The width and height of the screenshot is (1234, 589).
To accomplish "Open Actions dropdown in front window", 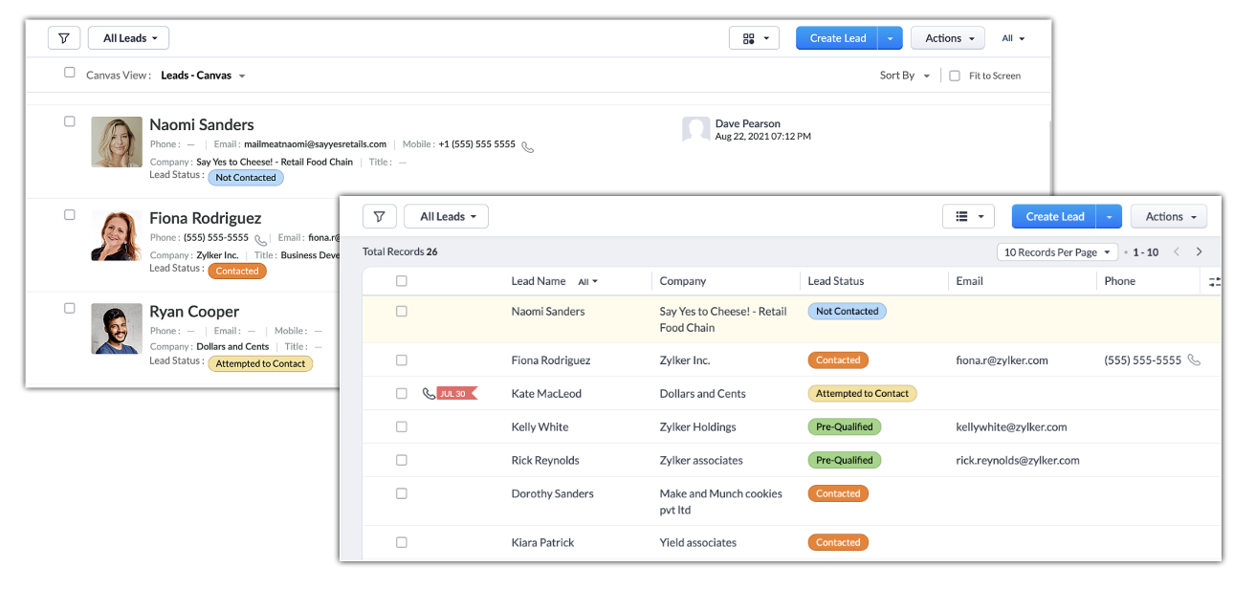I will pyautogui.click(x=1169, y=217).
